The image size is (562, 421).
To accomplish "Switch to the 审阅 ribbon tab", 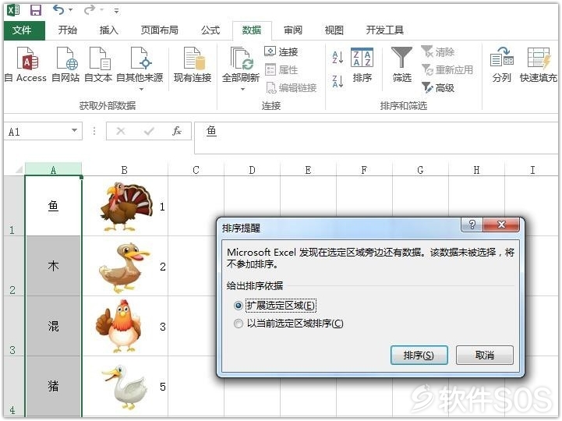I will tap(292, 30).
